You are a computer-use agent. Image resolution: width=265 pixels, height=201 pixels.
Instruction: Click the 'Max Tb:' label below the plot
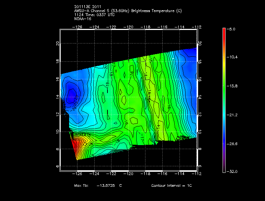tap(81, 186)
